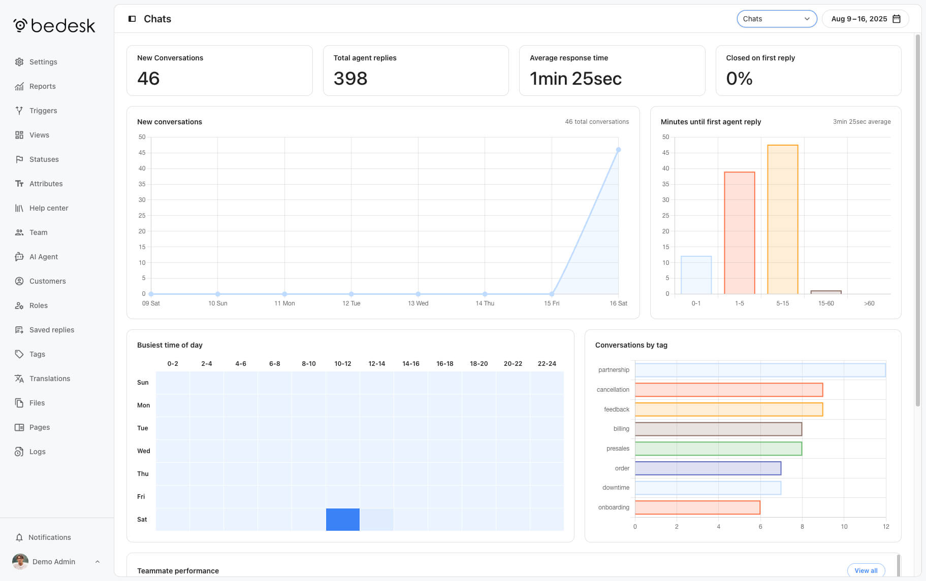Viewport: 926px width, 581px height.
Task: Click the '46 total conversations' text
Action: [x=597, y=122]
